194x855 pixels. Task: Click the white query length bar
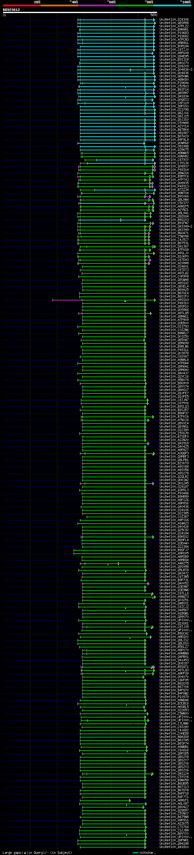tap(80, 13)
